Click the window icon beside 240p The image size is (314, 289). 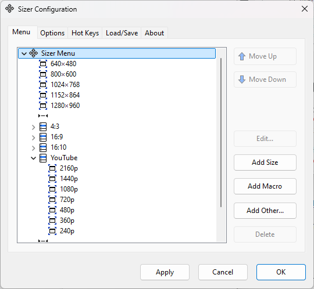click(x=52, y=231)
